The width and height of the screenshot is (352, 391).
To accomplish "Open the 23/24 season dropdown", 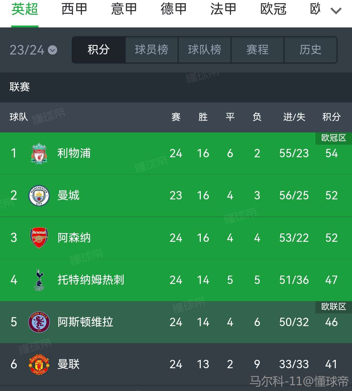I will click(x=33, y=50).
